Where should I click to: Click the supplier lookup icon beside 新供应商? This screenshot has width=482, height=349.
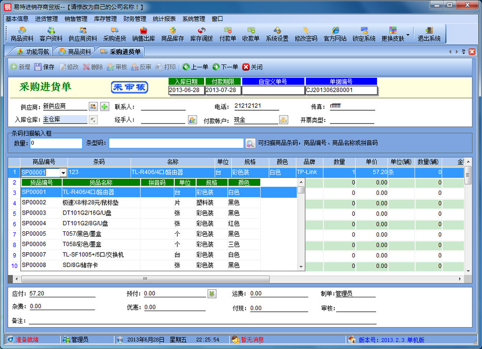pyautogui.click(x=93, y=106)
